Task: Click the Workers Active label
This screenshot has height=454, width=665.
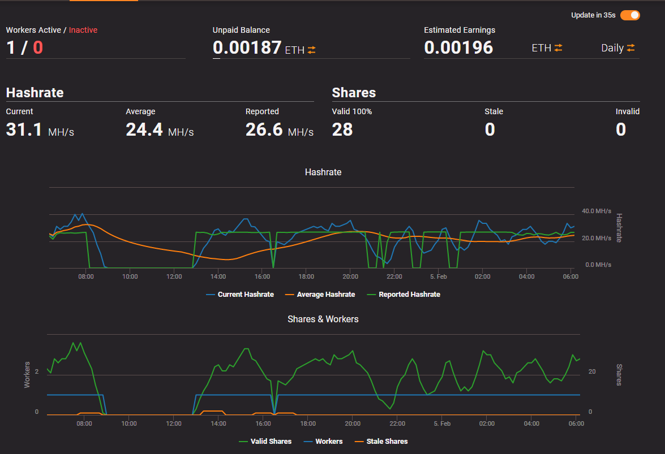Action: (33, 30)
